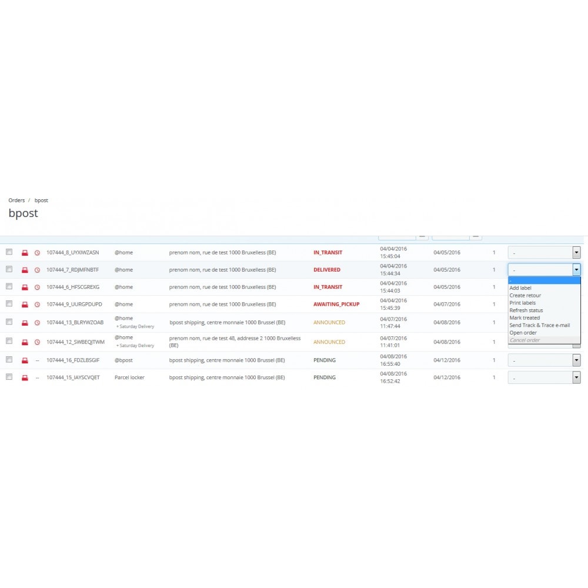Click reference 107444_16_FDZLBSGIF
Image resolution: width=588 pixels, height=588 pixels.
click(73, 360)
